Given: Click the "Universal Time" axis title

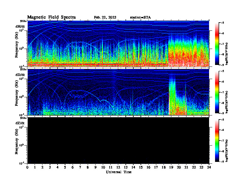Looking at the screenshot, I should point(119,172).
